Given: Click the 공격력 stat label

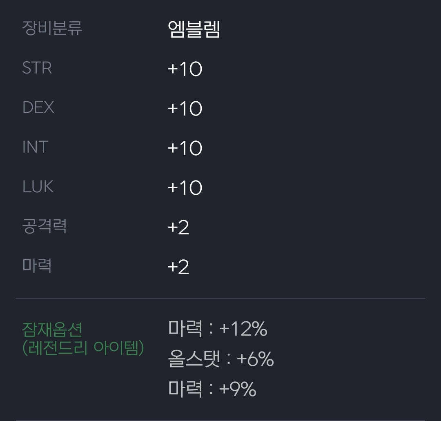Looking at the screenshot, I should (x=45, y=226).
